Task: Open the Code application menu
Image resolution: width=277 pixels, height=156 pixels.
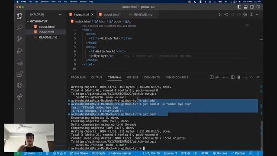Action: [x=23, y=2]
